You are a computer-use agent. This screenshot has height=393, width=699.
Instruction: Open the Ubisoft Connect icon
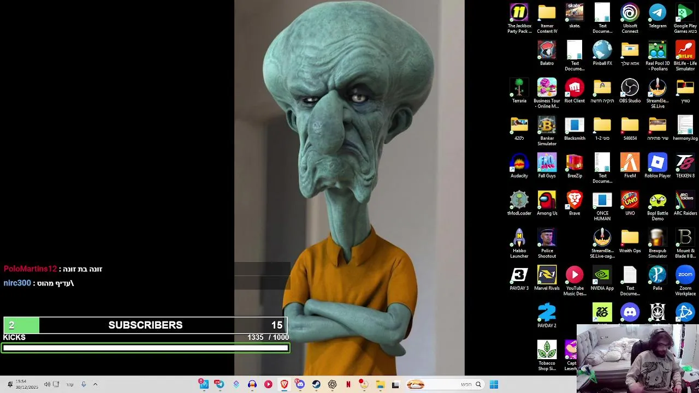(630, 19)
